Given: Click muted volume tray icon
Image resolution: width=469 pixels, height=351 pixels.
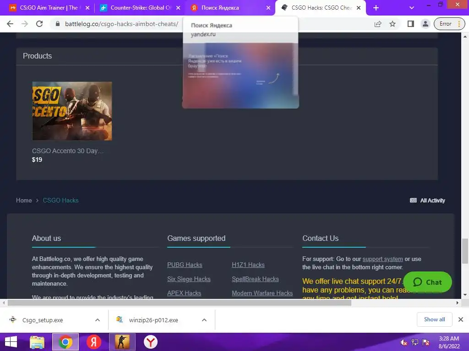Looking at the screenshot, I should pos(404,342).
